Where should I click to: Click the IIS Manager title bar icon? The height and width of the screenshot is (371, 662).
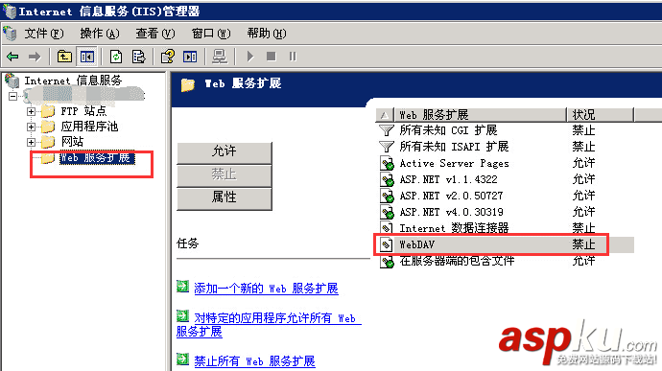tap(10, 12)
